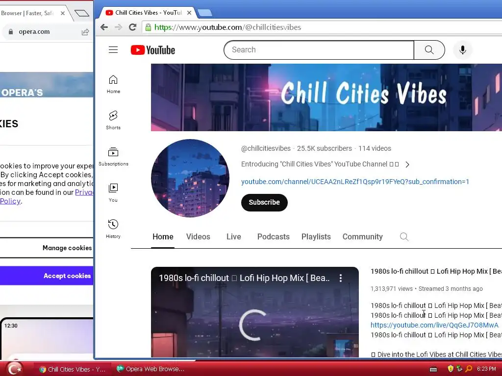502x376 pixels.
Task: Expand the channel description chevron
Action: 407,164
